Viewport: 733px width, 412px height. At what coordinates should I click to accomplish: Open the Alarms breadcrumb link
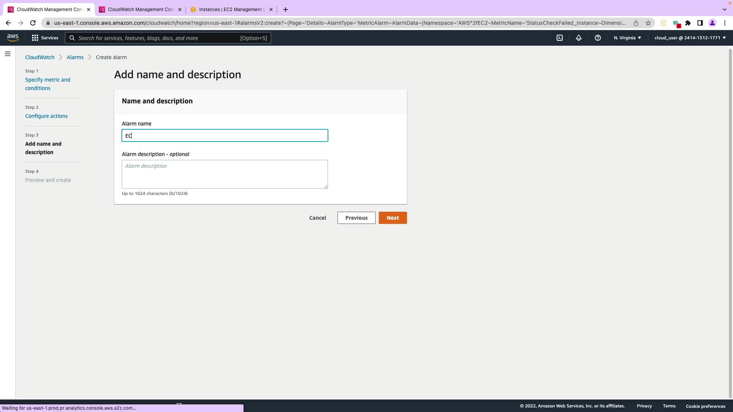pos(75,57)
